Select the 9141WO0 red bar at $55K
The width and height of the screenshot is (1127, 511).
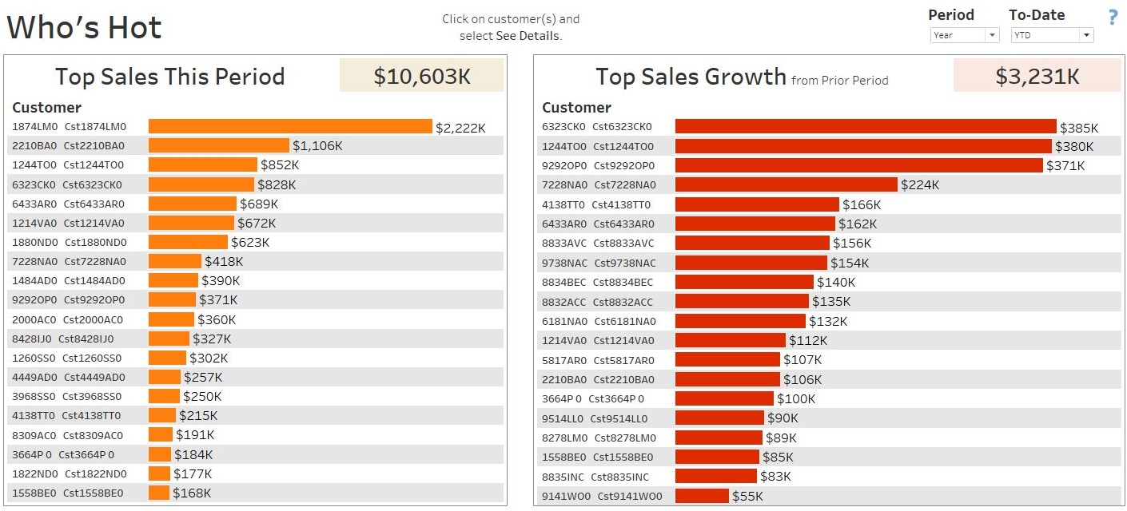pos(703,496)
